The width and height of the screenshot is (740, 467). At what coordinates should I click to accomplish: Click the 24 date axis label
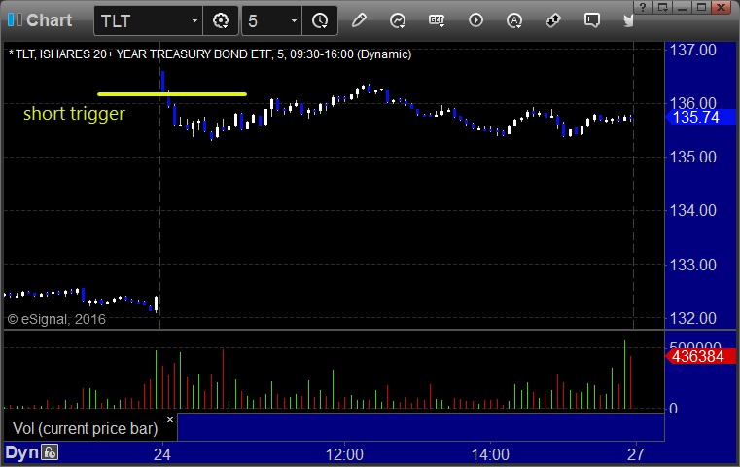click(162, 454)
